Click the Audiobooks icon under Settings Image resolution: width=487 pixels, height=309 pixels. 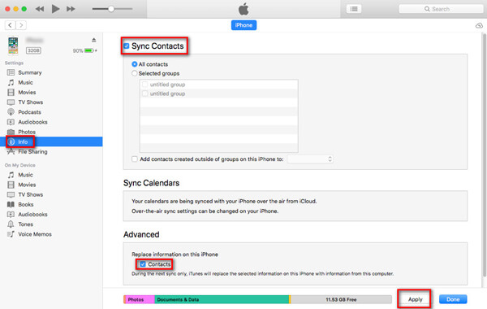coord(11,122)
